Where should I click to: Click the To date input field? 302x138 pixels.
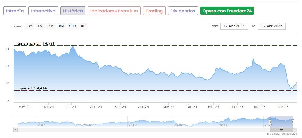coord(272,26)
